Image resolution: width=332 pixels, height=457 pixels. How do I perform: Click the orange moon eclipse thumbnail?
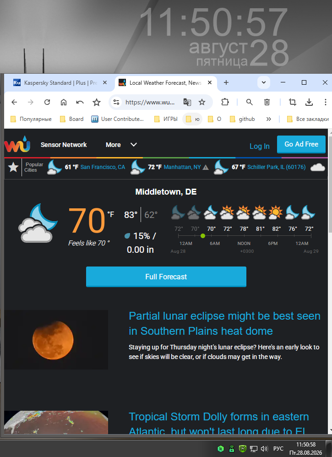56,340
